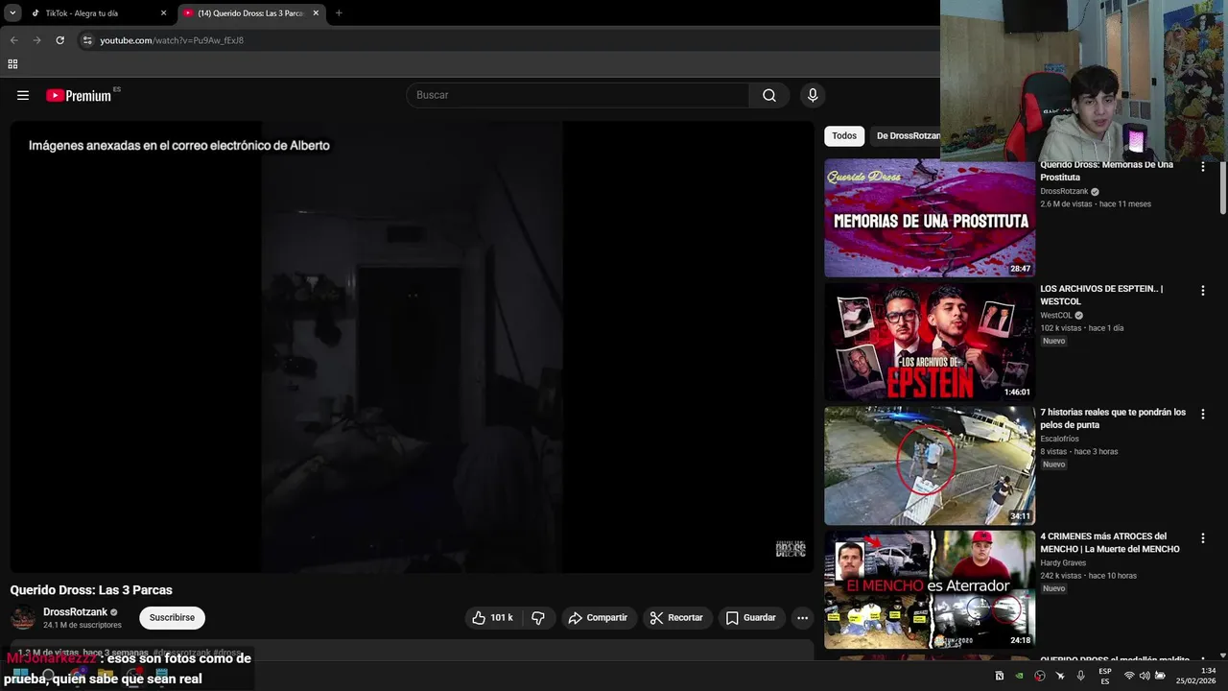Screen dimensions: 1228x691
Task: Select the De DrossRotzank filter chip
Action: click(x=907, y=136)
